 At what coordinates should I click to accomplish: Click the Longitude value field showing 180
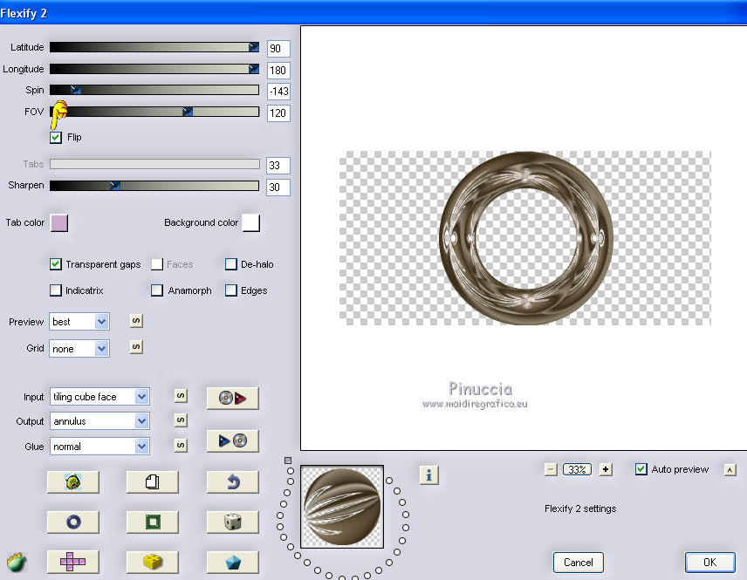tap(278, 71)
